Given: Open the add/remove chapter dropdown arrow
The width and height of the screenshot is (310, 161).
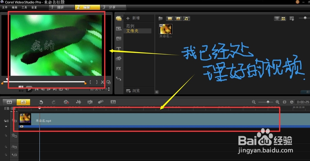Looking at the screenshot, I should (x=17, y=112).
